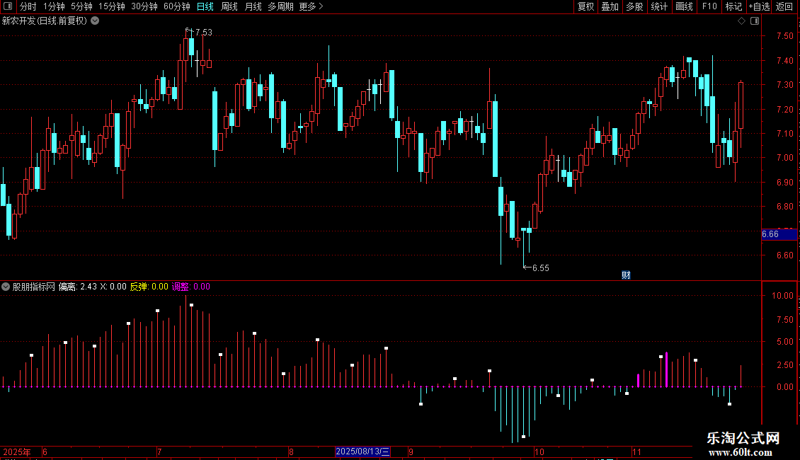
Task: Select the 15分钟 period tab
Action: tap(112, 6)
